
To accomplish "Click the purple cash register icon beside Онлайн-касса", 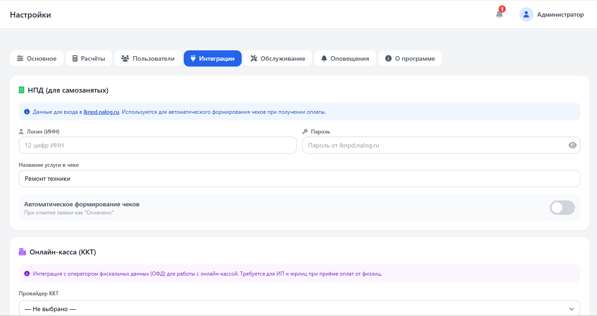I will pos(22,252).
